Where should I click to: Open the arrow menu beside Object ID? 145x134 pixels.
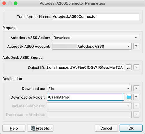click(x=136, y=67)
